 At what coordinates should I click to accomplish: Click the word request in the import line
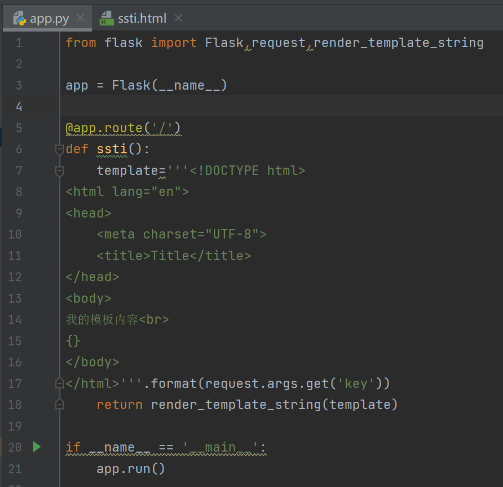pos(279,43)
